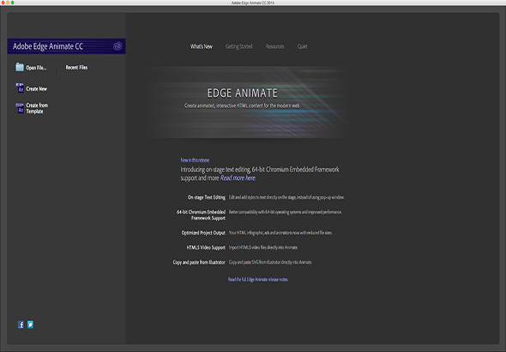Click the Open File... label

[36, 68]
